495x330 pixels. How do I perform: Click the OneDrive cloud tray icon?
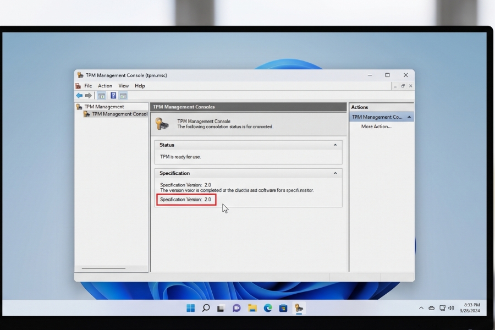pyautogui.click(x=432, y=308)
